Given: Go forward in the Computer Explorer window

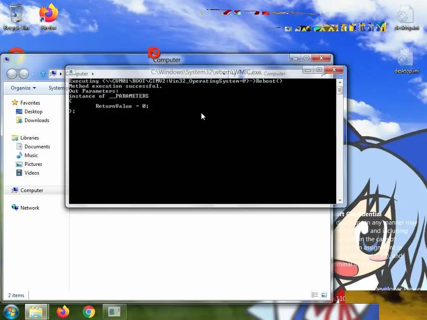Looking at the screenshot, I should pyautogui.click(x=24, y=74).
